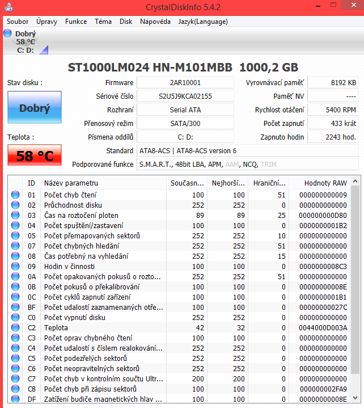Click the disk model title ST1000LM024 HN-M101MBB

tap(150, 68)
